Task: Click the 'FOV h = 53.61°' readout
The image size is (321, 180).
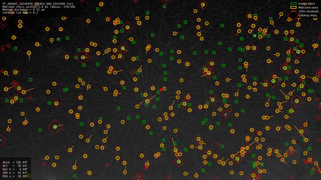Action: point(15,173)
